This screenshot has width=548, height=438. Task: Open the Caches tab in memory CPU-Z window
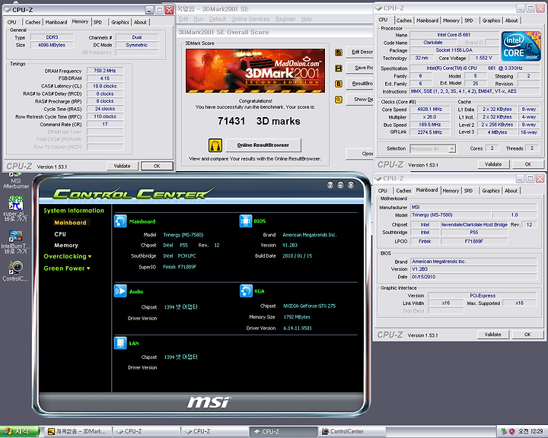(x=33, y=22)
